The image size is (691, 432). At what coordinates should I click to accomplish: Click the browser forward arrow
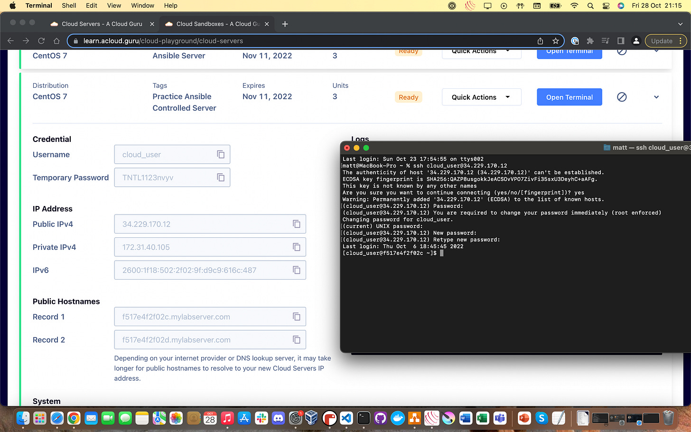[x=26, y=41]
